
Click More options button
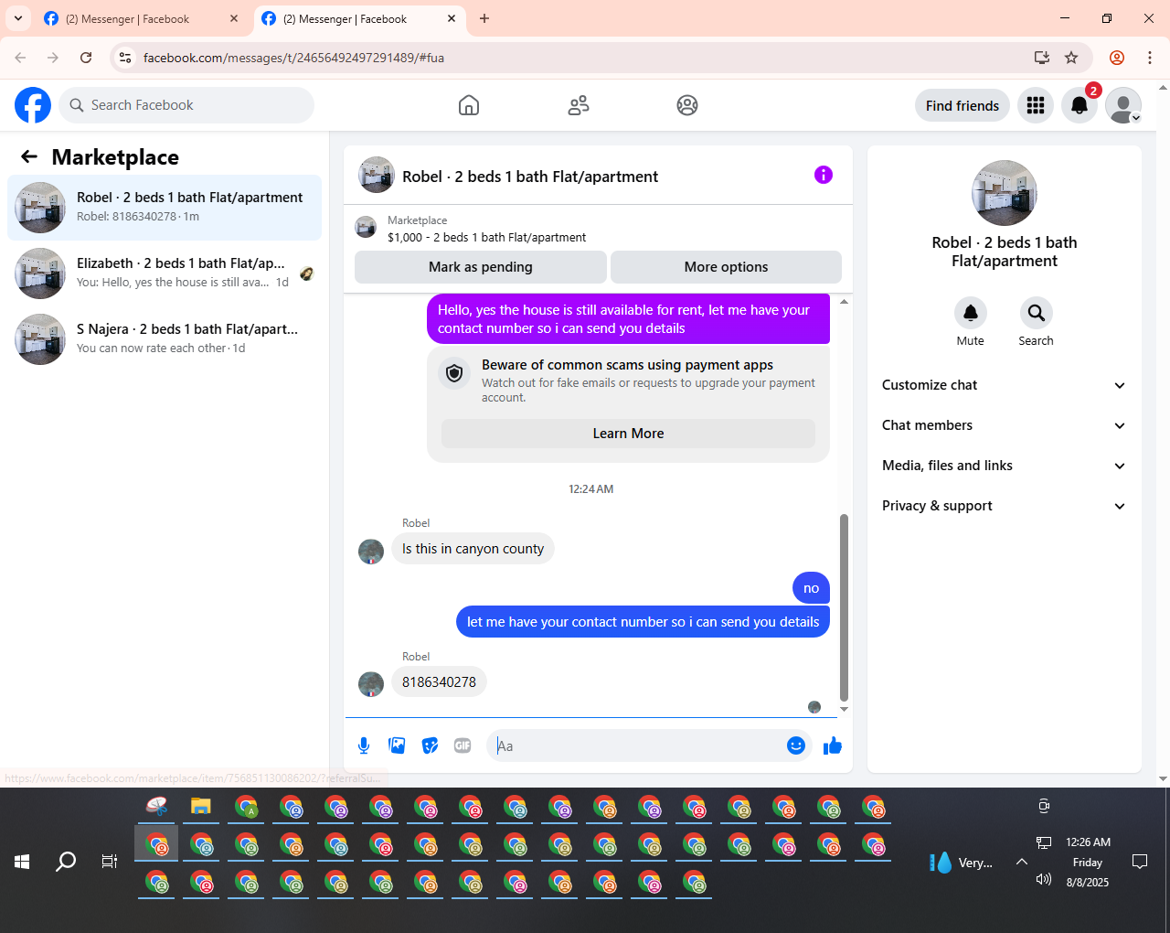click(x=726, y=267)
